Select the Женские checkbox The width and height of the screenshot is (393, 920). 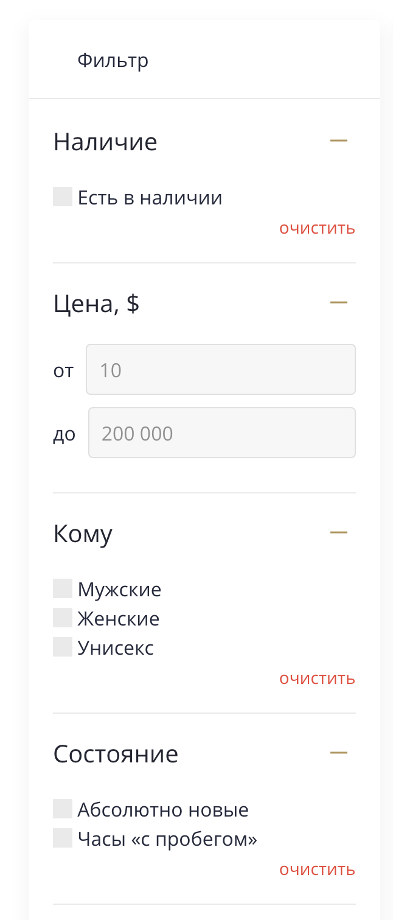pyautogui.click(x=63, y=618)
